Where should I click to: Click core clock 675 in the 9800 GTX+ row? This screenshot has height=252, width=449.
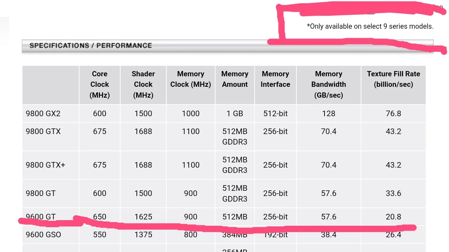(100, 165)
